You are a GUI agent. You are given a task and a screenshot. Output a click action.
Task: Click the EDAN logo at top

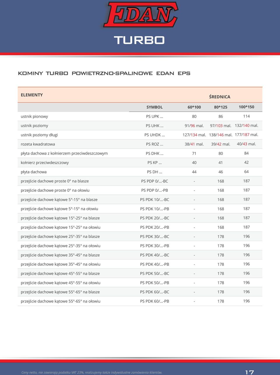pos(140,15)
